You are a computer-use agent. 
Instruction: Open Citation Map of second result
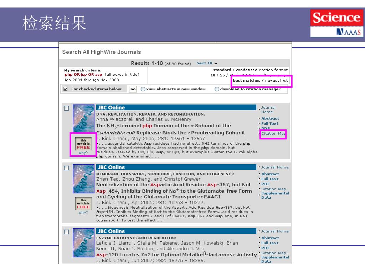coord(273,189)
